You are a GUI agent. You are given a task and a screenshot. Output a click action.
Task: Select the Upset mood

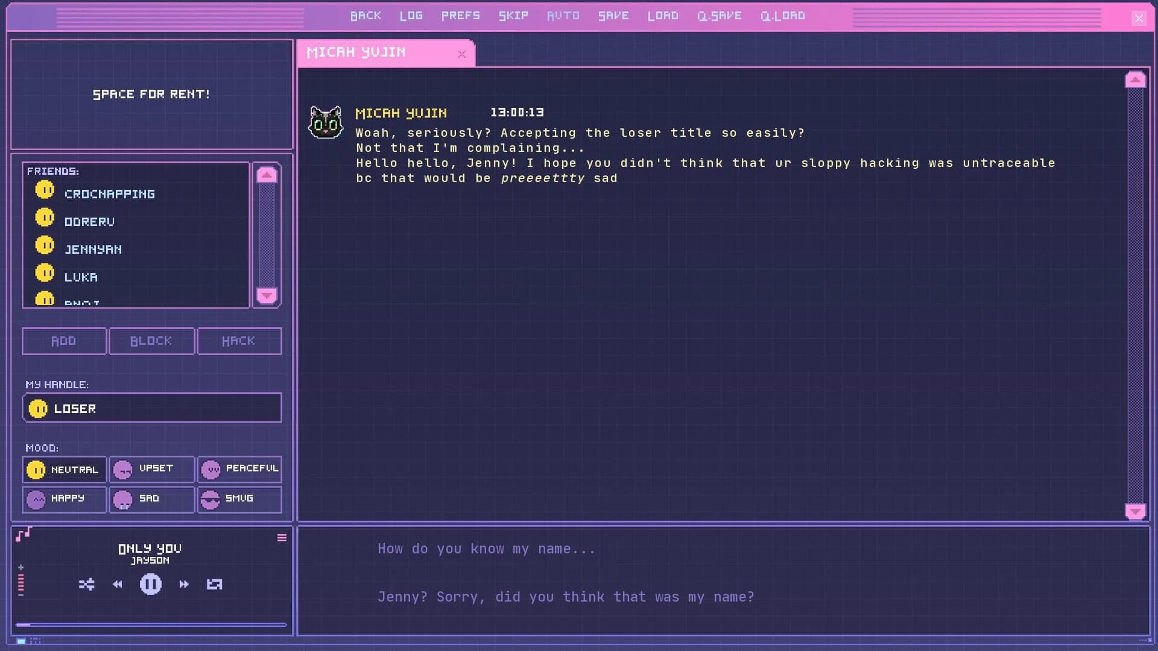click(151, 469)
